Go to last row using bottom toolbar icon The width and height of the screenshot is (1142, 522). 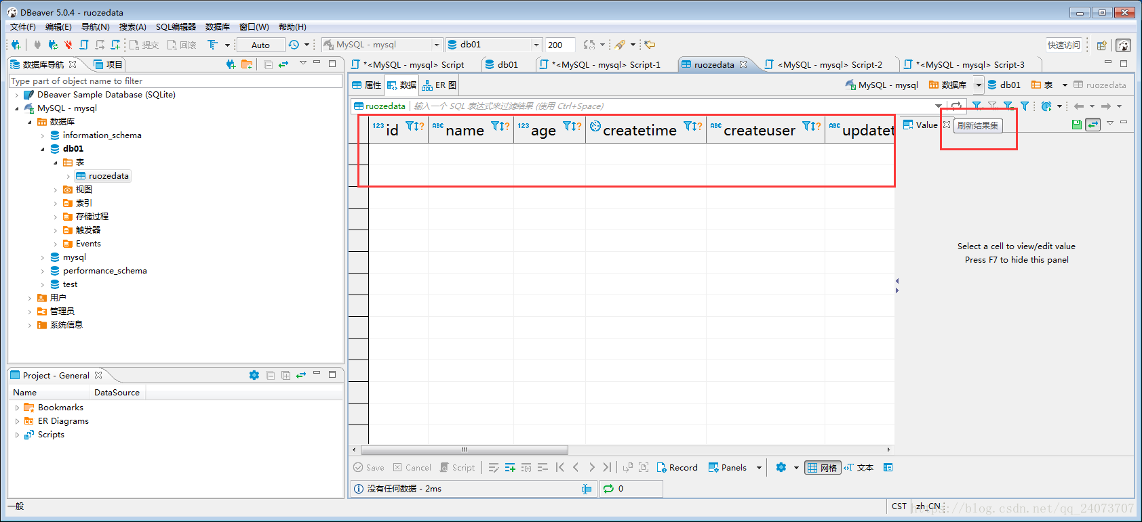tap(607, 468)
